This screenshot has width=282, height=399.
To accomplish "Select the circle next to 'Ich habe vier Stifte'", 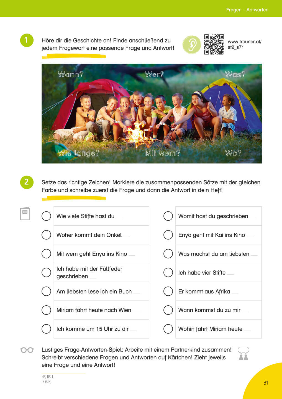I will tap(168, 272).
